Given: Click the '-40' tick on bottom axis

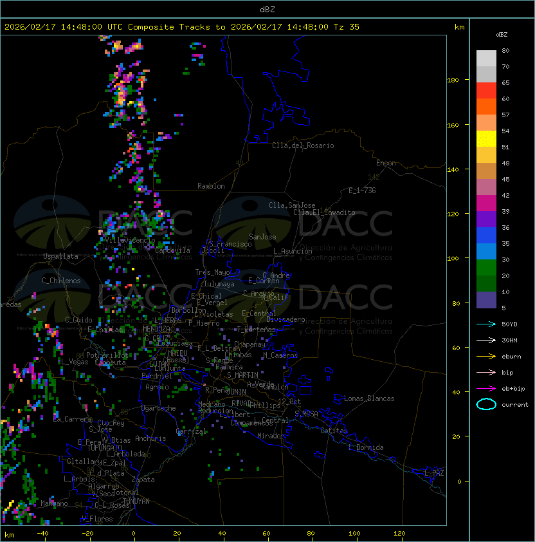Looking at the screenshot, I should pyautogui.click(x=43, y=534).
